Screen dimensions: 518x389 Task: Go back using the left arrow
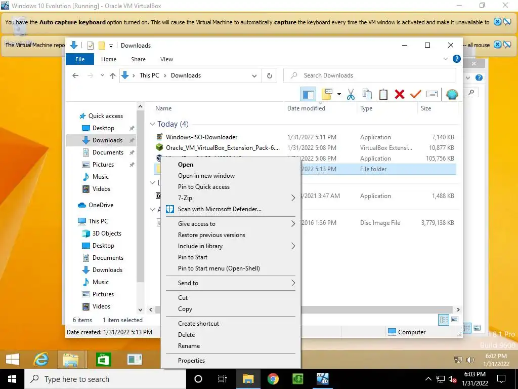coord(75,75)
